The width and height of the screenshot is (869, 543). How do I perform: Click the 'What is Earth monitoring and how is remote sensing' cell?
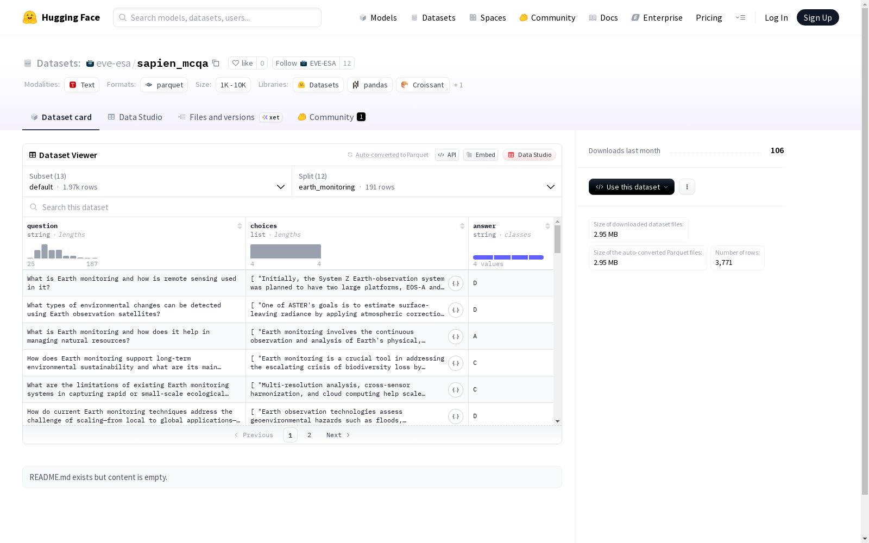(x=134, y=283)
